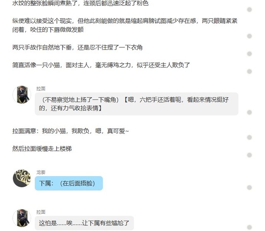The width and height of the screenshot is (265, 231).
Task: Click gray dot beside 让下属有些尴尬了 bubble
Action: tap(249, 227)
